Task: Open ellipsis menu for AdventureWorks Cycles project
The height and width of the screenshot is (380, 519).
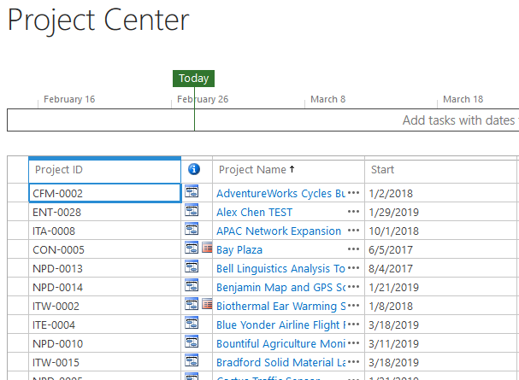Action: pyautogui.click(x=353, y=193)
